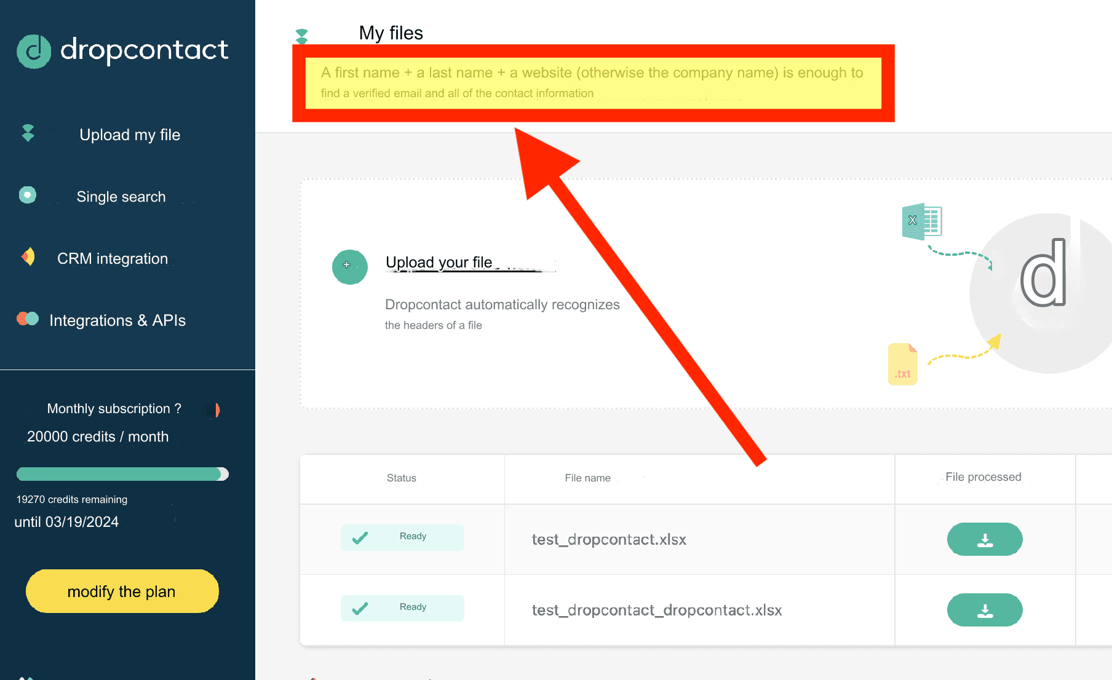Download test_dropcontact_dropcontact.xlsx via its download icon
1112x680 pixels.
[984, 610]
